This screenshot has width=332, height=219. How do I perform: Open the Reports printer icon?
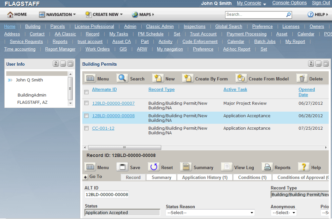click(267, 167)
